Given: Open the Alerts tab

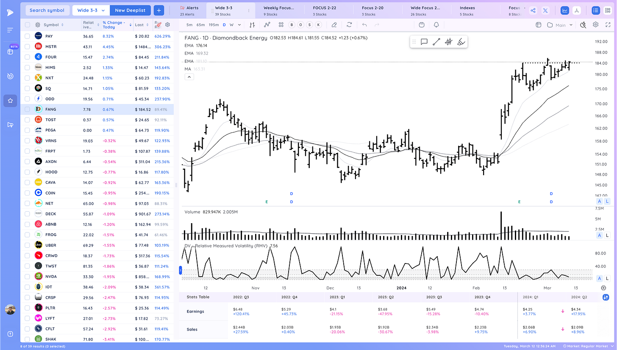Looking at the screenshot, I should click(189, 11).
